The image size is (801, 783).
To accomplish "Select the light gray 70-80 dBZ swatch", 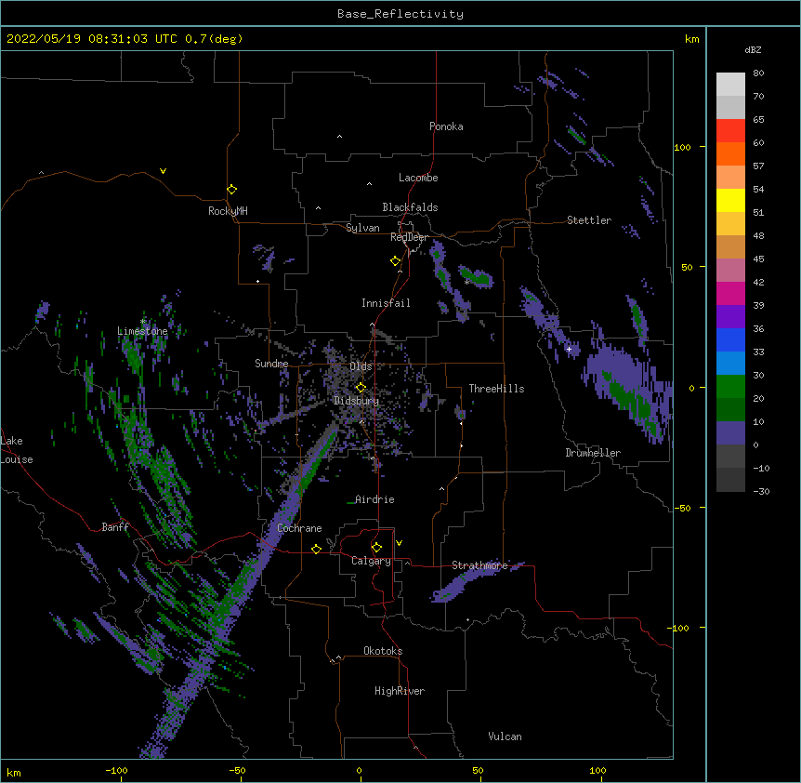I will pyautogui.click(x=730, y=85).
